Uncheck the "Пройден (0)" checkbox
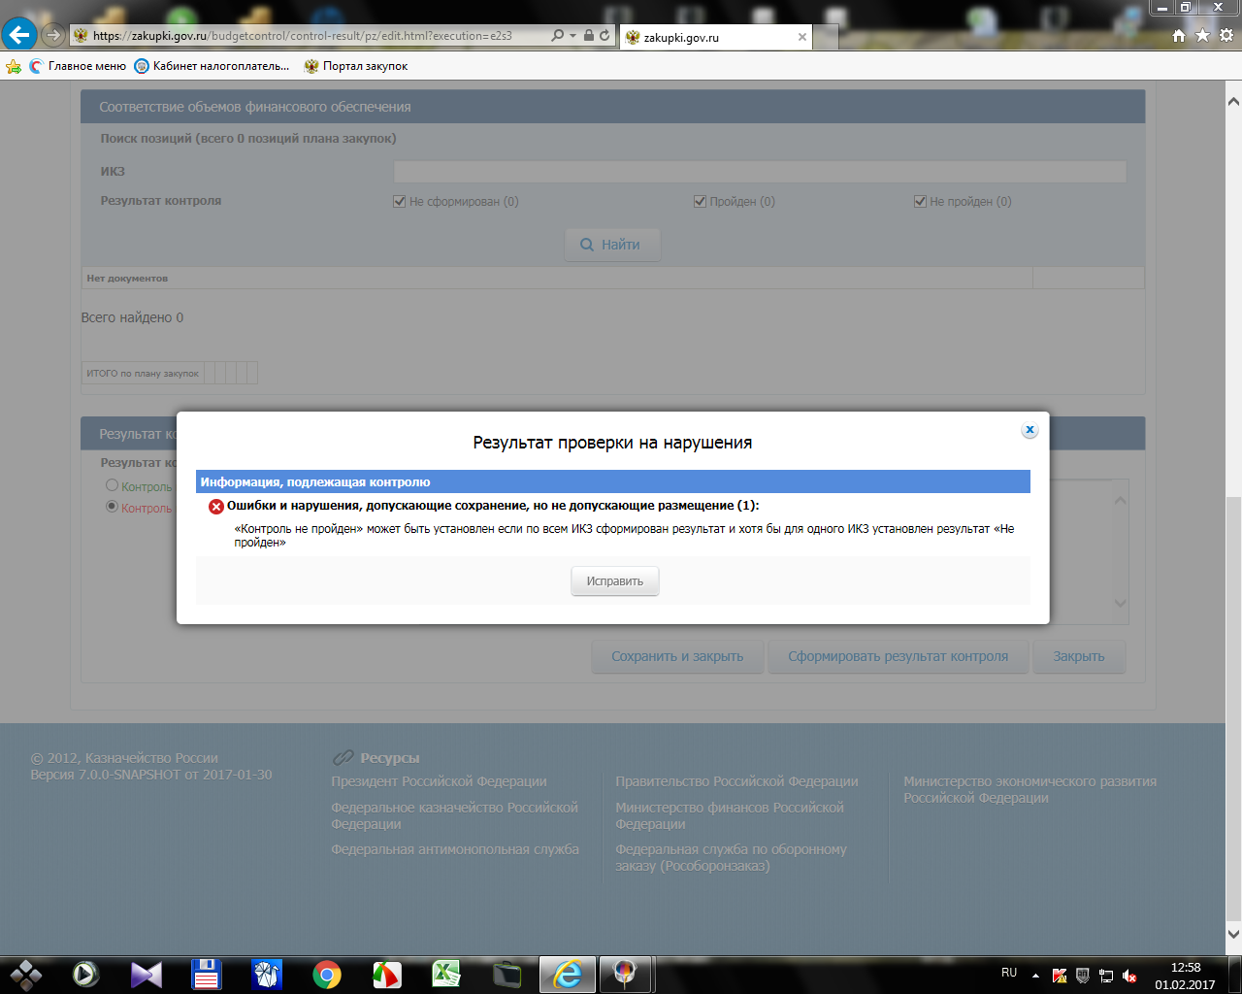1242x994 pixels. (x=700, y=202)
